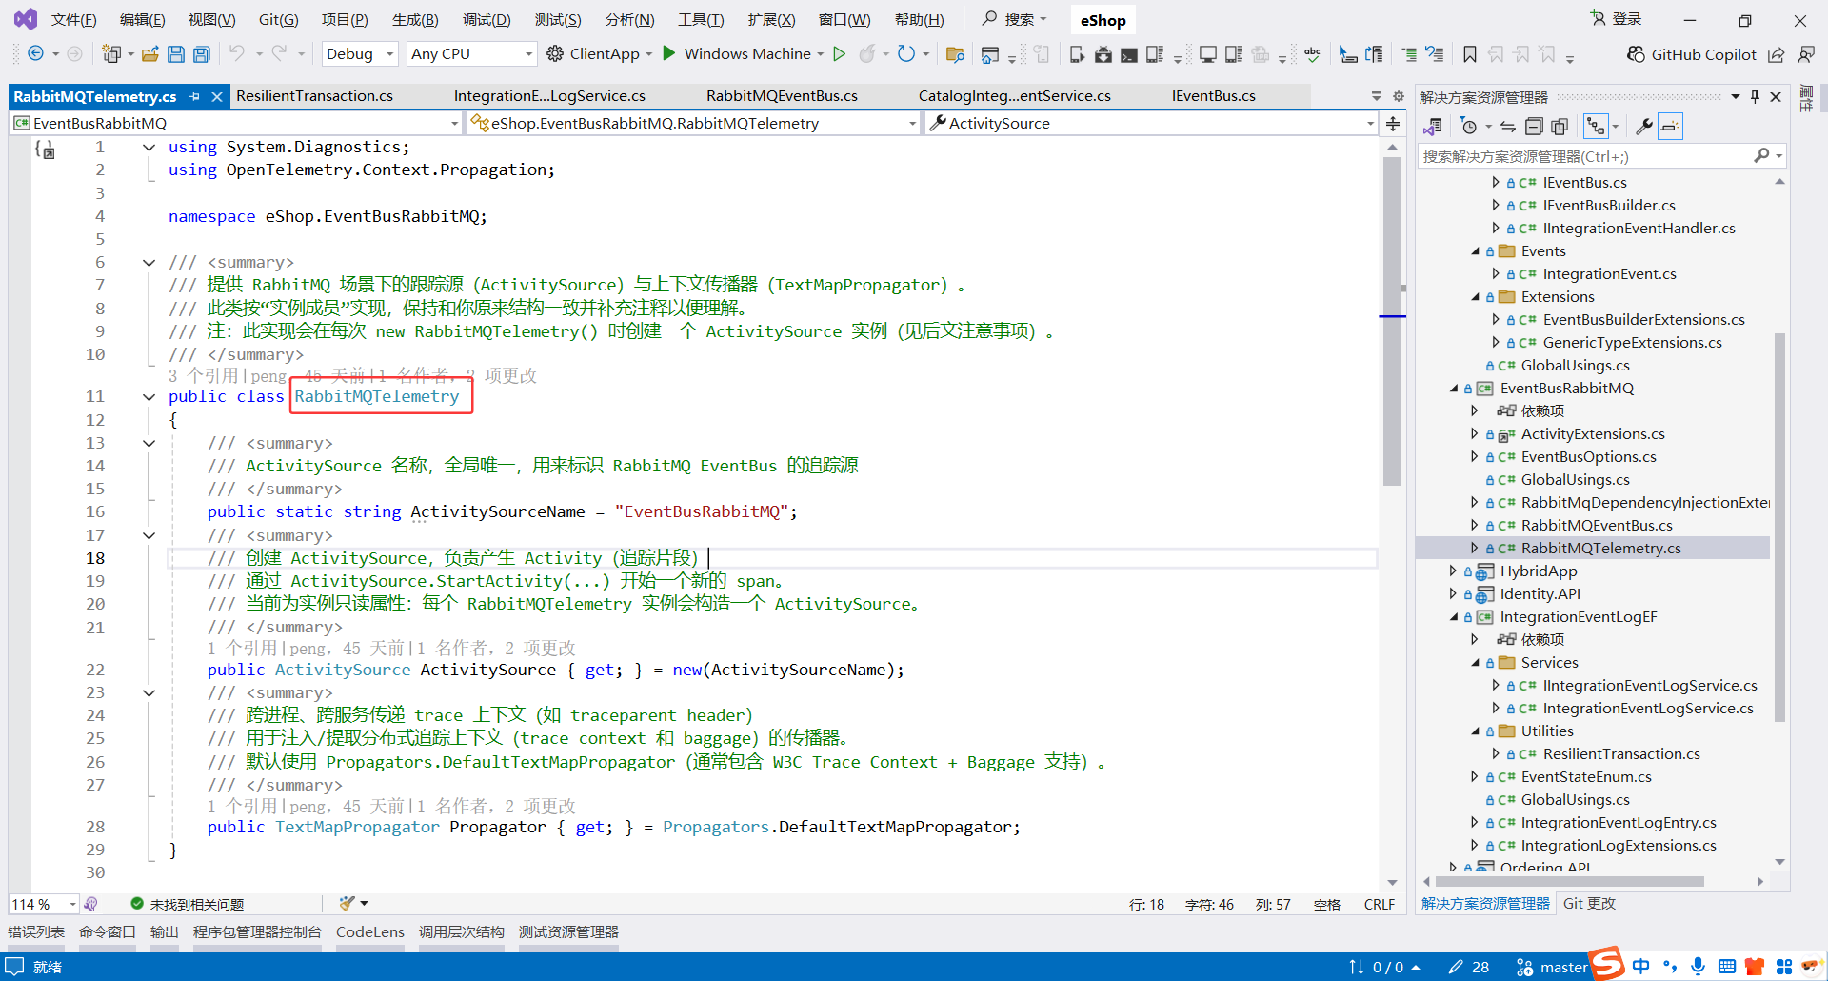The width and height of the screenshot is (1828, 981).
Task: Toggle the node-tree view button in Solution Explorer toolbar
Action: pos(1596,127)
